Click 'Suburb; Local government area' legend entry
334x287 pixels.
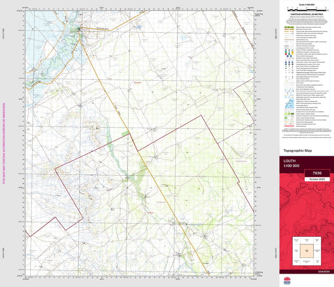click(306, 124)
